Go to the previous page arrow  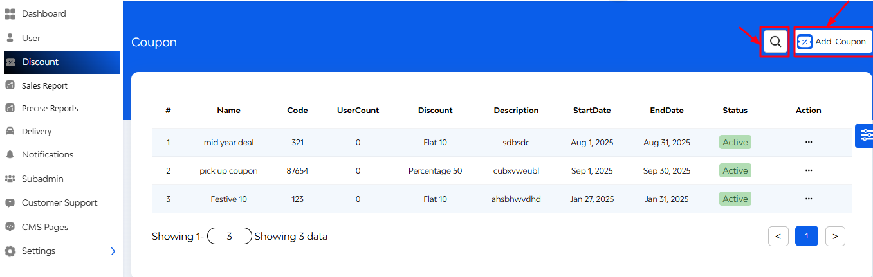point(778,236)
